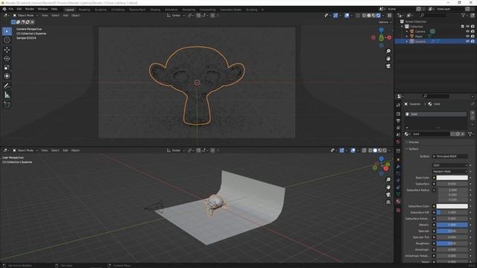This screenshot has width=477, height=268.
Task: Open the File menu
Action: point(11,9)
